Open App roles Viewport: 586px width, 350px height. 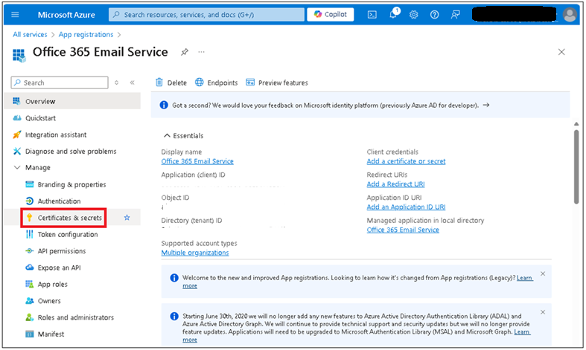click(x=53, y=285)
